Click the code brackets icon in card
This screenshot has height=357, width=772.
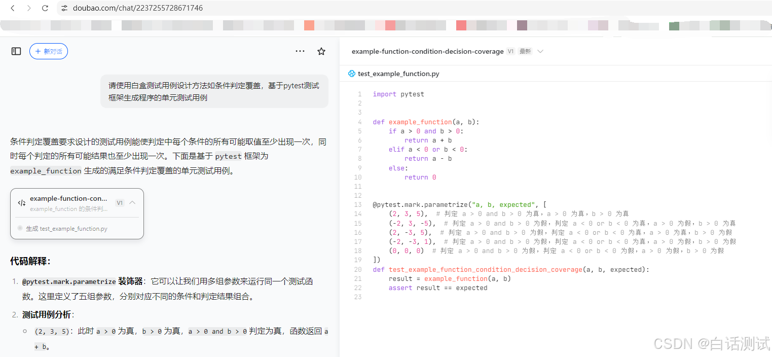pyautogui.click(x=22, y=203)
